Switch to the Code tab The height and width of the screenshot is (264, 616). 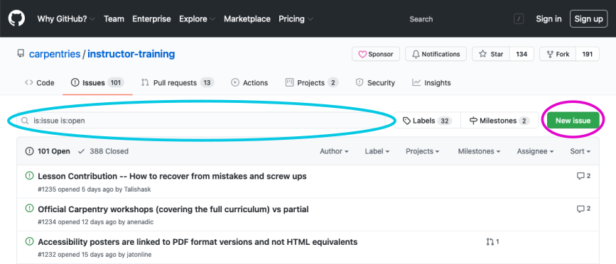coord(39,83)
